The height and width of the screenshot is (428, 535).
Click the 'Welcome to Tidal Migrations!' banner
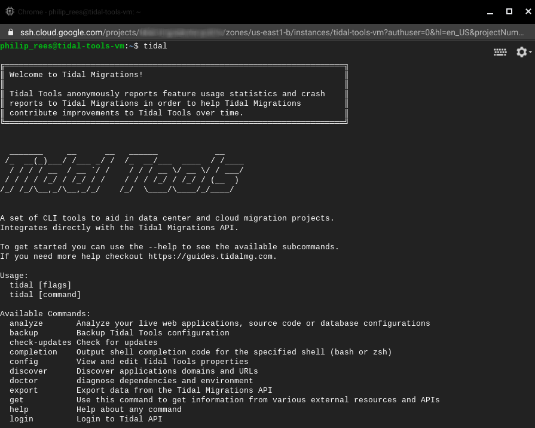point(76,75)
